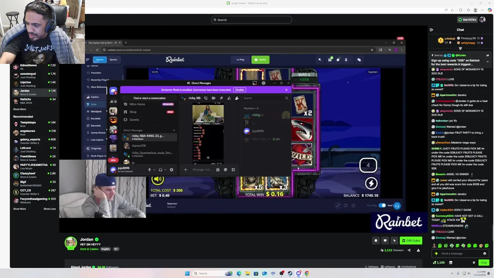Click the slot game lightning turbo button
This screenshot has height=278, width=494.
coord(371,183)
